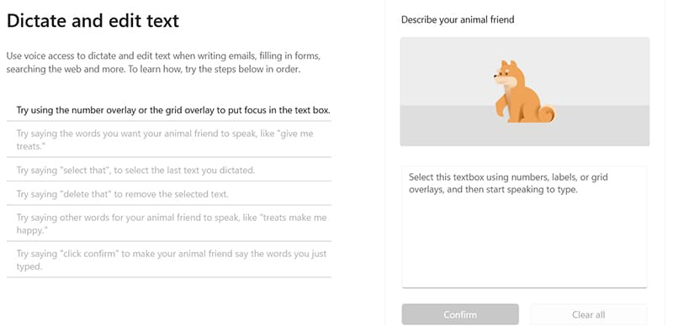Click the "Describe your animal friend" label
The height and width of the screenshot is (326, 673).
click(x=458, y=19)
